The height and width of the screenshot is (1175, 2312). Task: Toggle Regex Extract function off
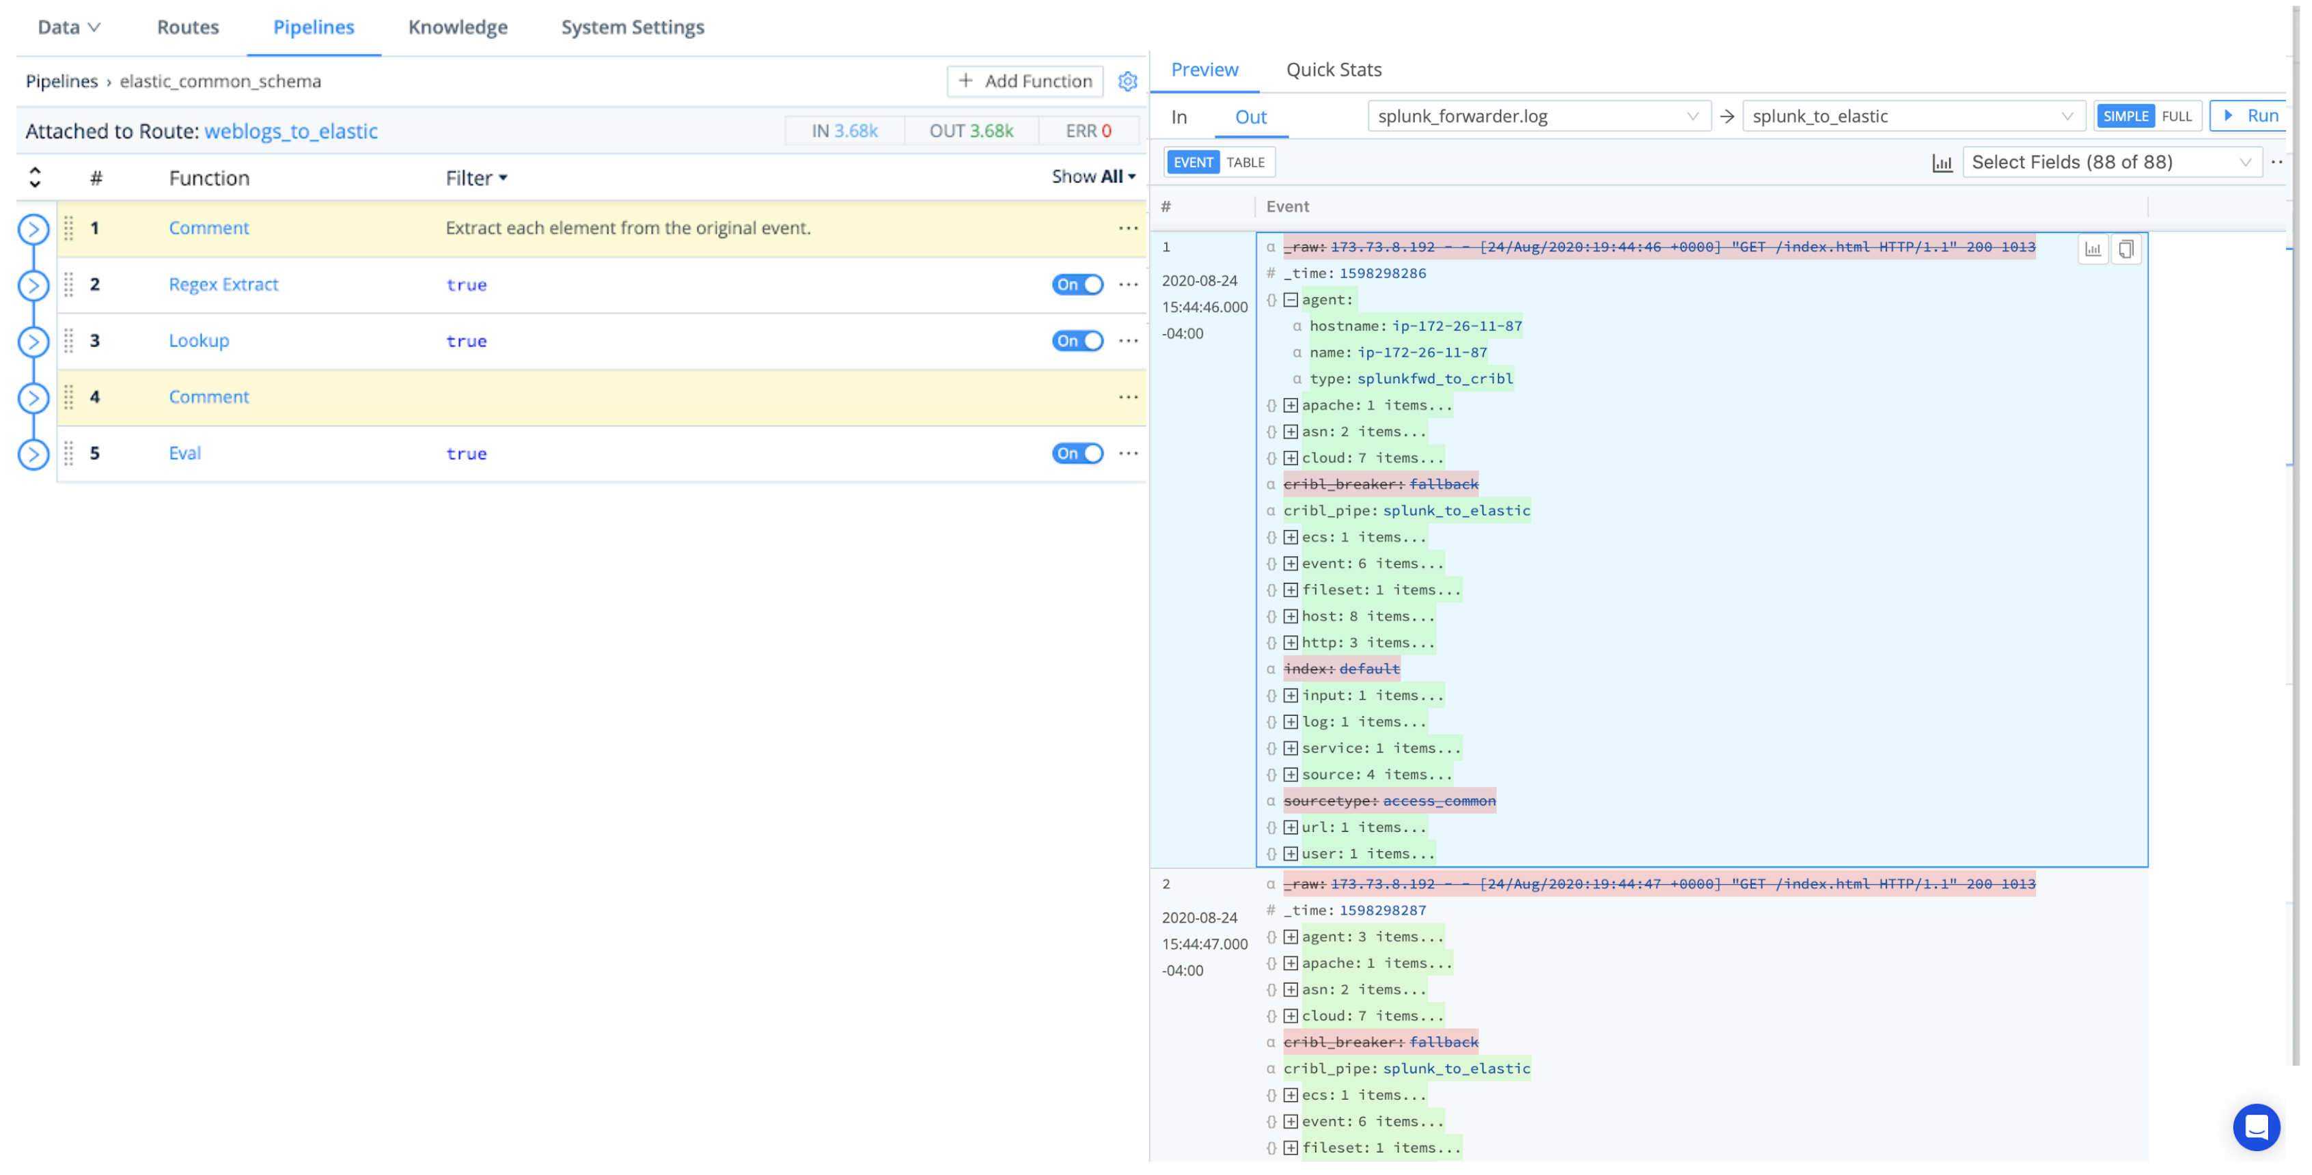pyautogui.click(x=1077, y=285)
